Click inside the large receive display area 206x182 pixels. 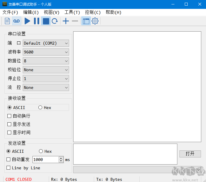[137, 87]
